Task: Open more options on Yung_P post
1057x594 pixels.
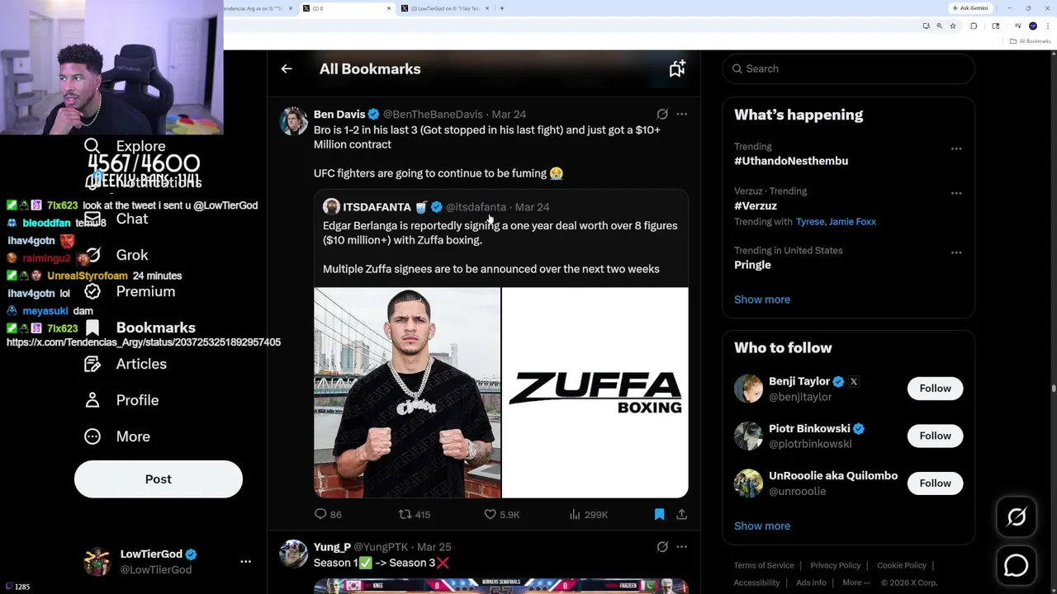Action: click(x=681, y=546)
